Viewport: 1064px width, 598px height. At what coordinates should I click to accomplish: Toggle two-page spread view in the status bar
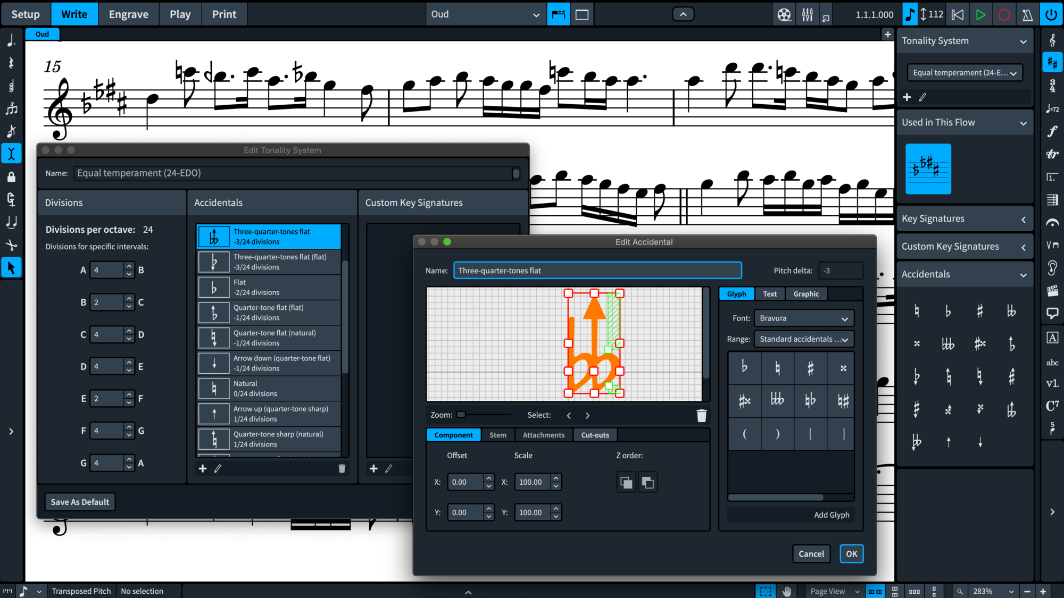pyautogui.click(x=876, y=591)
